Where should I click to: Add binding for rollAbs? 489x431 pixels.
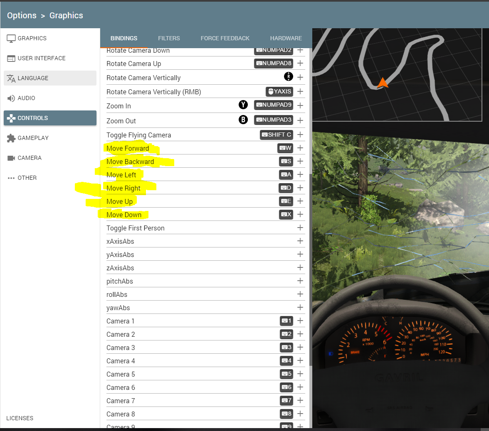coord(300,294)
